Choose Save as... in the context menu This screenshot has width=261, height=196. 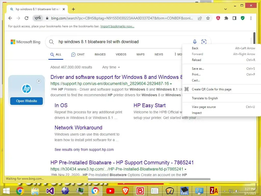222,68
